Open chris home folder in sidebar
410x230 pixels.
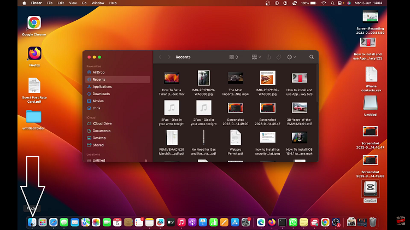tap(118, 108)
